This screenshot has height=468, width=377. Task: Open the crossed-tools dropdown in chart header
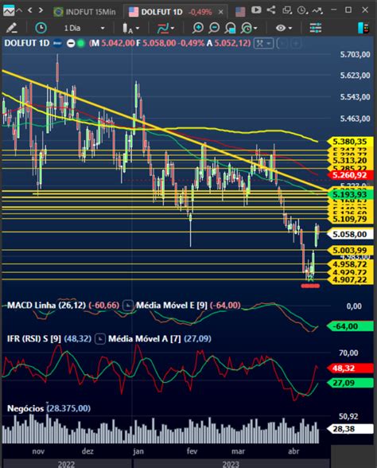coord(263,44)
